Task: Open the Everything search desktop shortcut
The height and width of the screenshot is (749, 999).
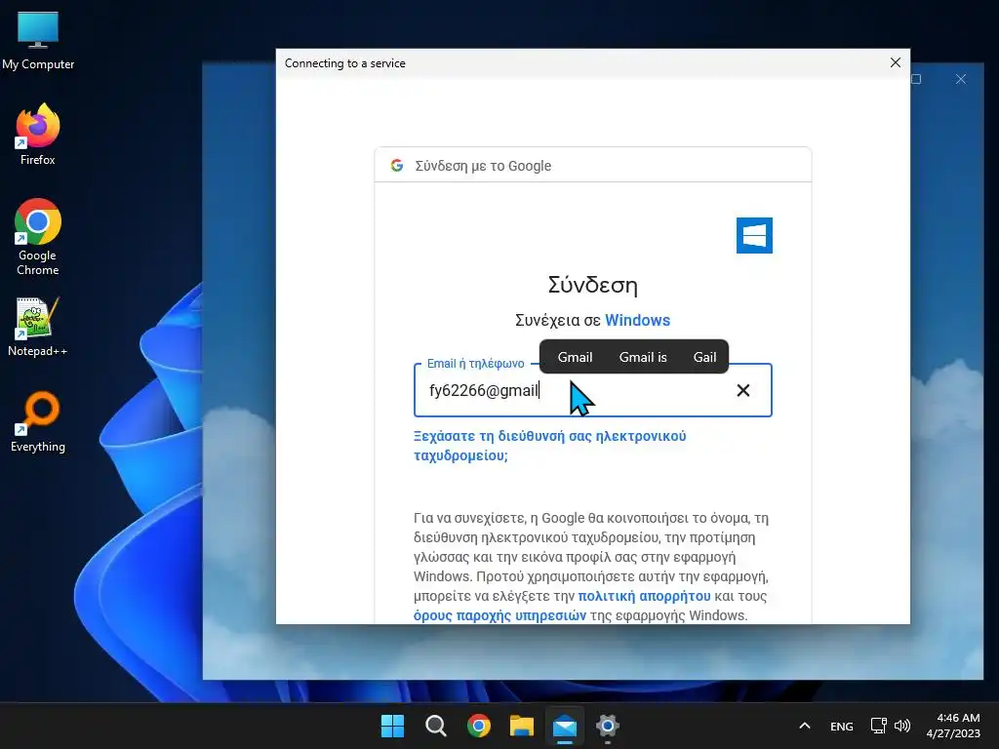Action: [38, 421]
